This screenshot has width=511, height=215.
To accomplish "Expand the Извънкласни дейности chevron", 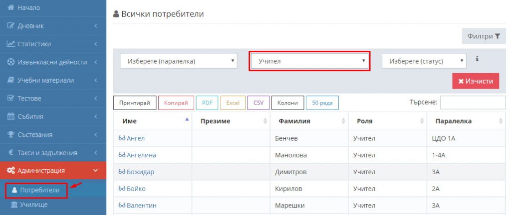I will tap(96, 62).
